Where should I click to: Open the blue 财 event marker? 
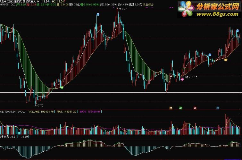tap(218, 108)
